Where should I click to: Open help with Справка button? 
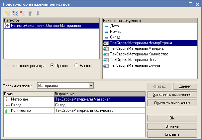[x=172, y=134]
